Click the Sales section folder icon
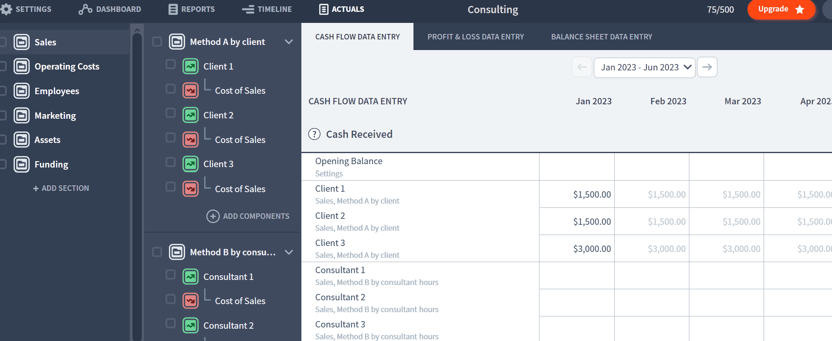832x341 pixels. [22, 42]
